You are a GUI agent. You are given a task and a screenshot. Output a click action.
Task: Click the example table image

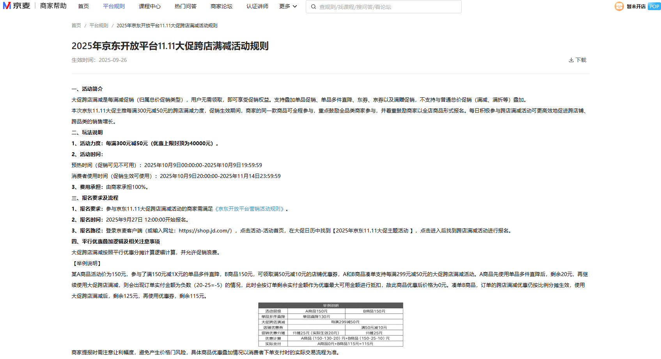[331, 325]
